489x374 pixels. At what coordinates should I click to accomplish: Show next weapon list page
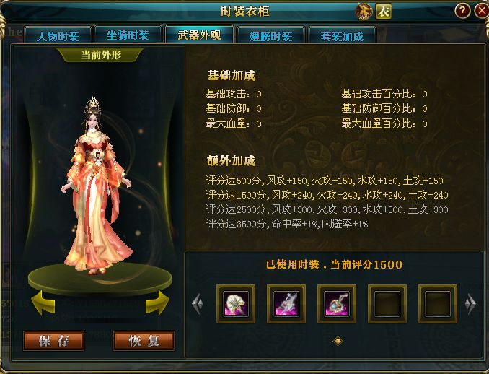[470, 303]
